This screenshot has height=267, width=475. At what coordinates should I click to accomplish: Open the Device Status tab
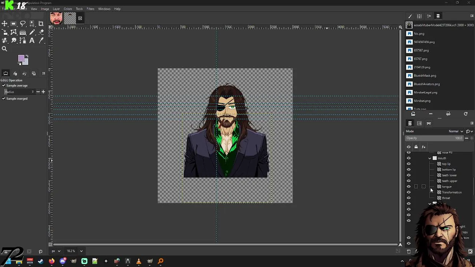[x=15, y=73]
